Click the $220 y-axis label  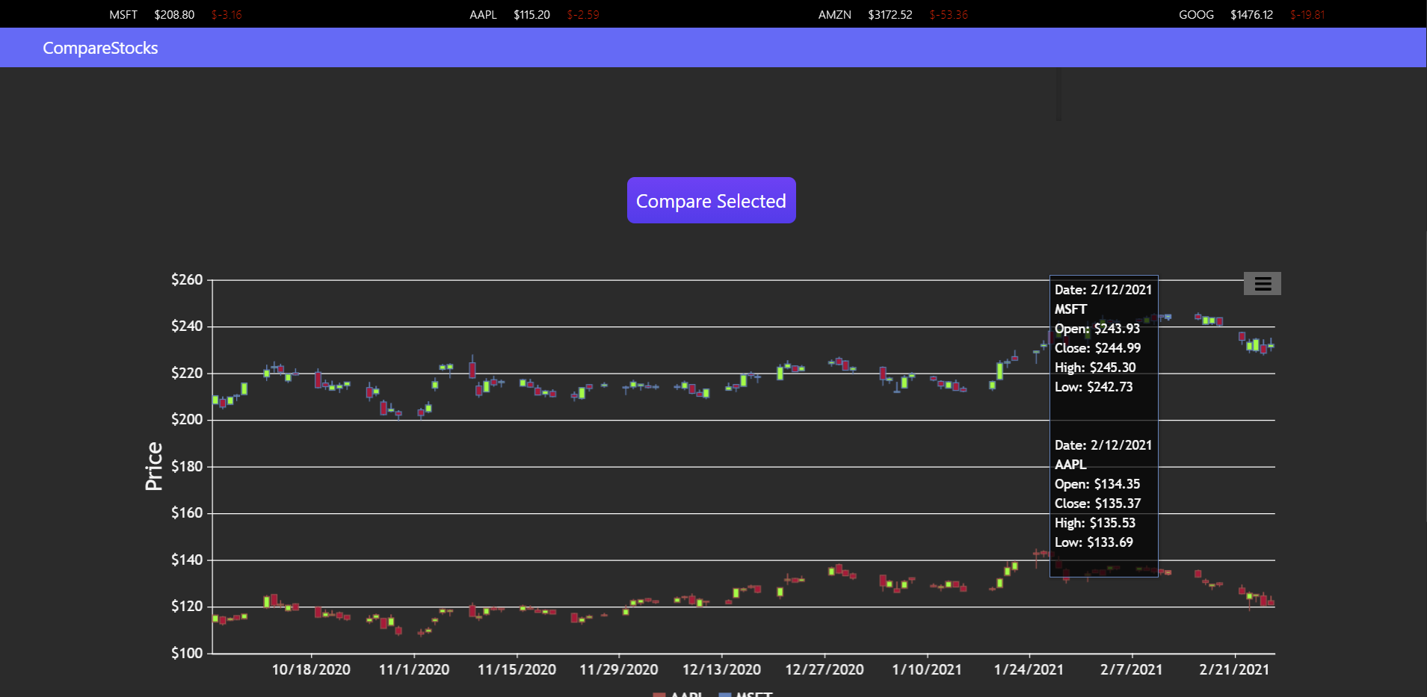point(187,373)
